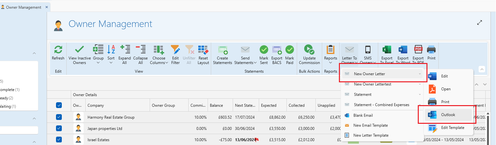Click Export To PDF icon
The image size is (496, 145).
pyautogui.click(x=418, y=50)
